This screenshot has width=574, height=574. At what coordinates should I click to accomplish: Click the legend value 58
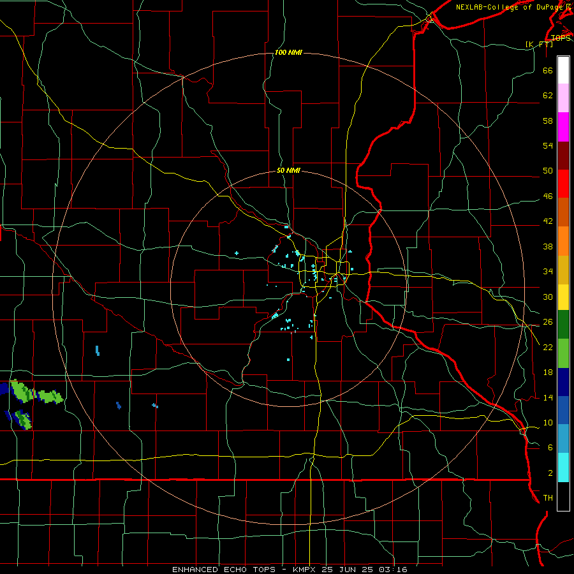[548, 121]
